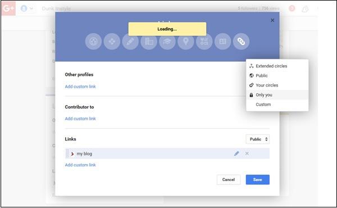Select the pencil Story section icon
The height and width of the screenshot is (208, 337).
130,41
